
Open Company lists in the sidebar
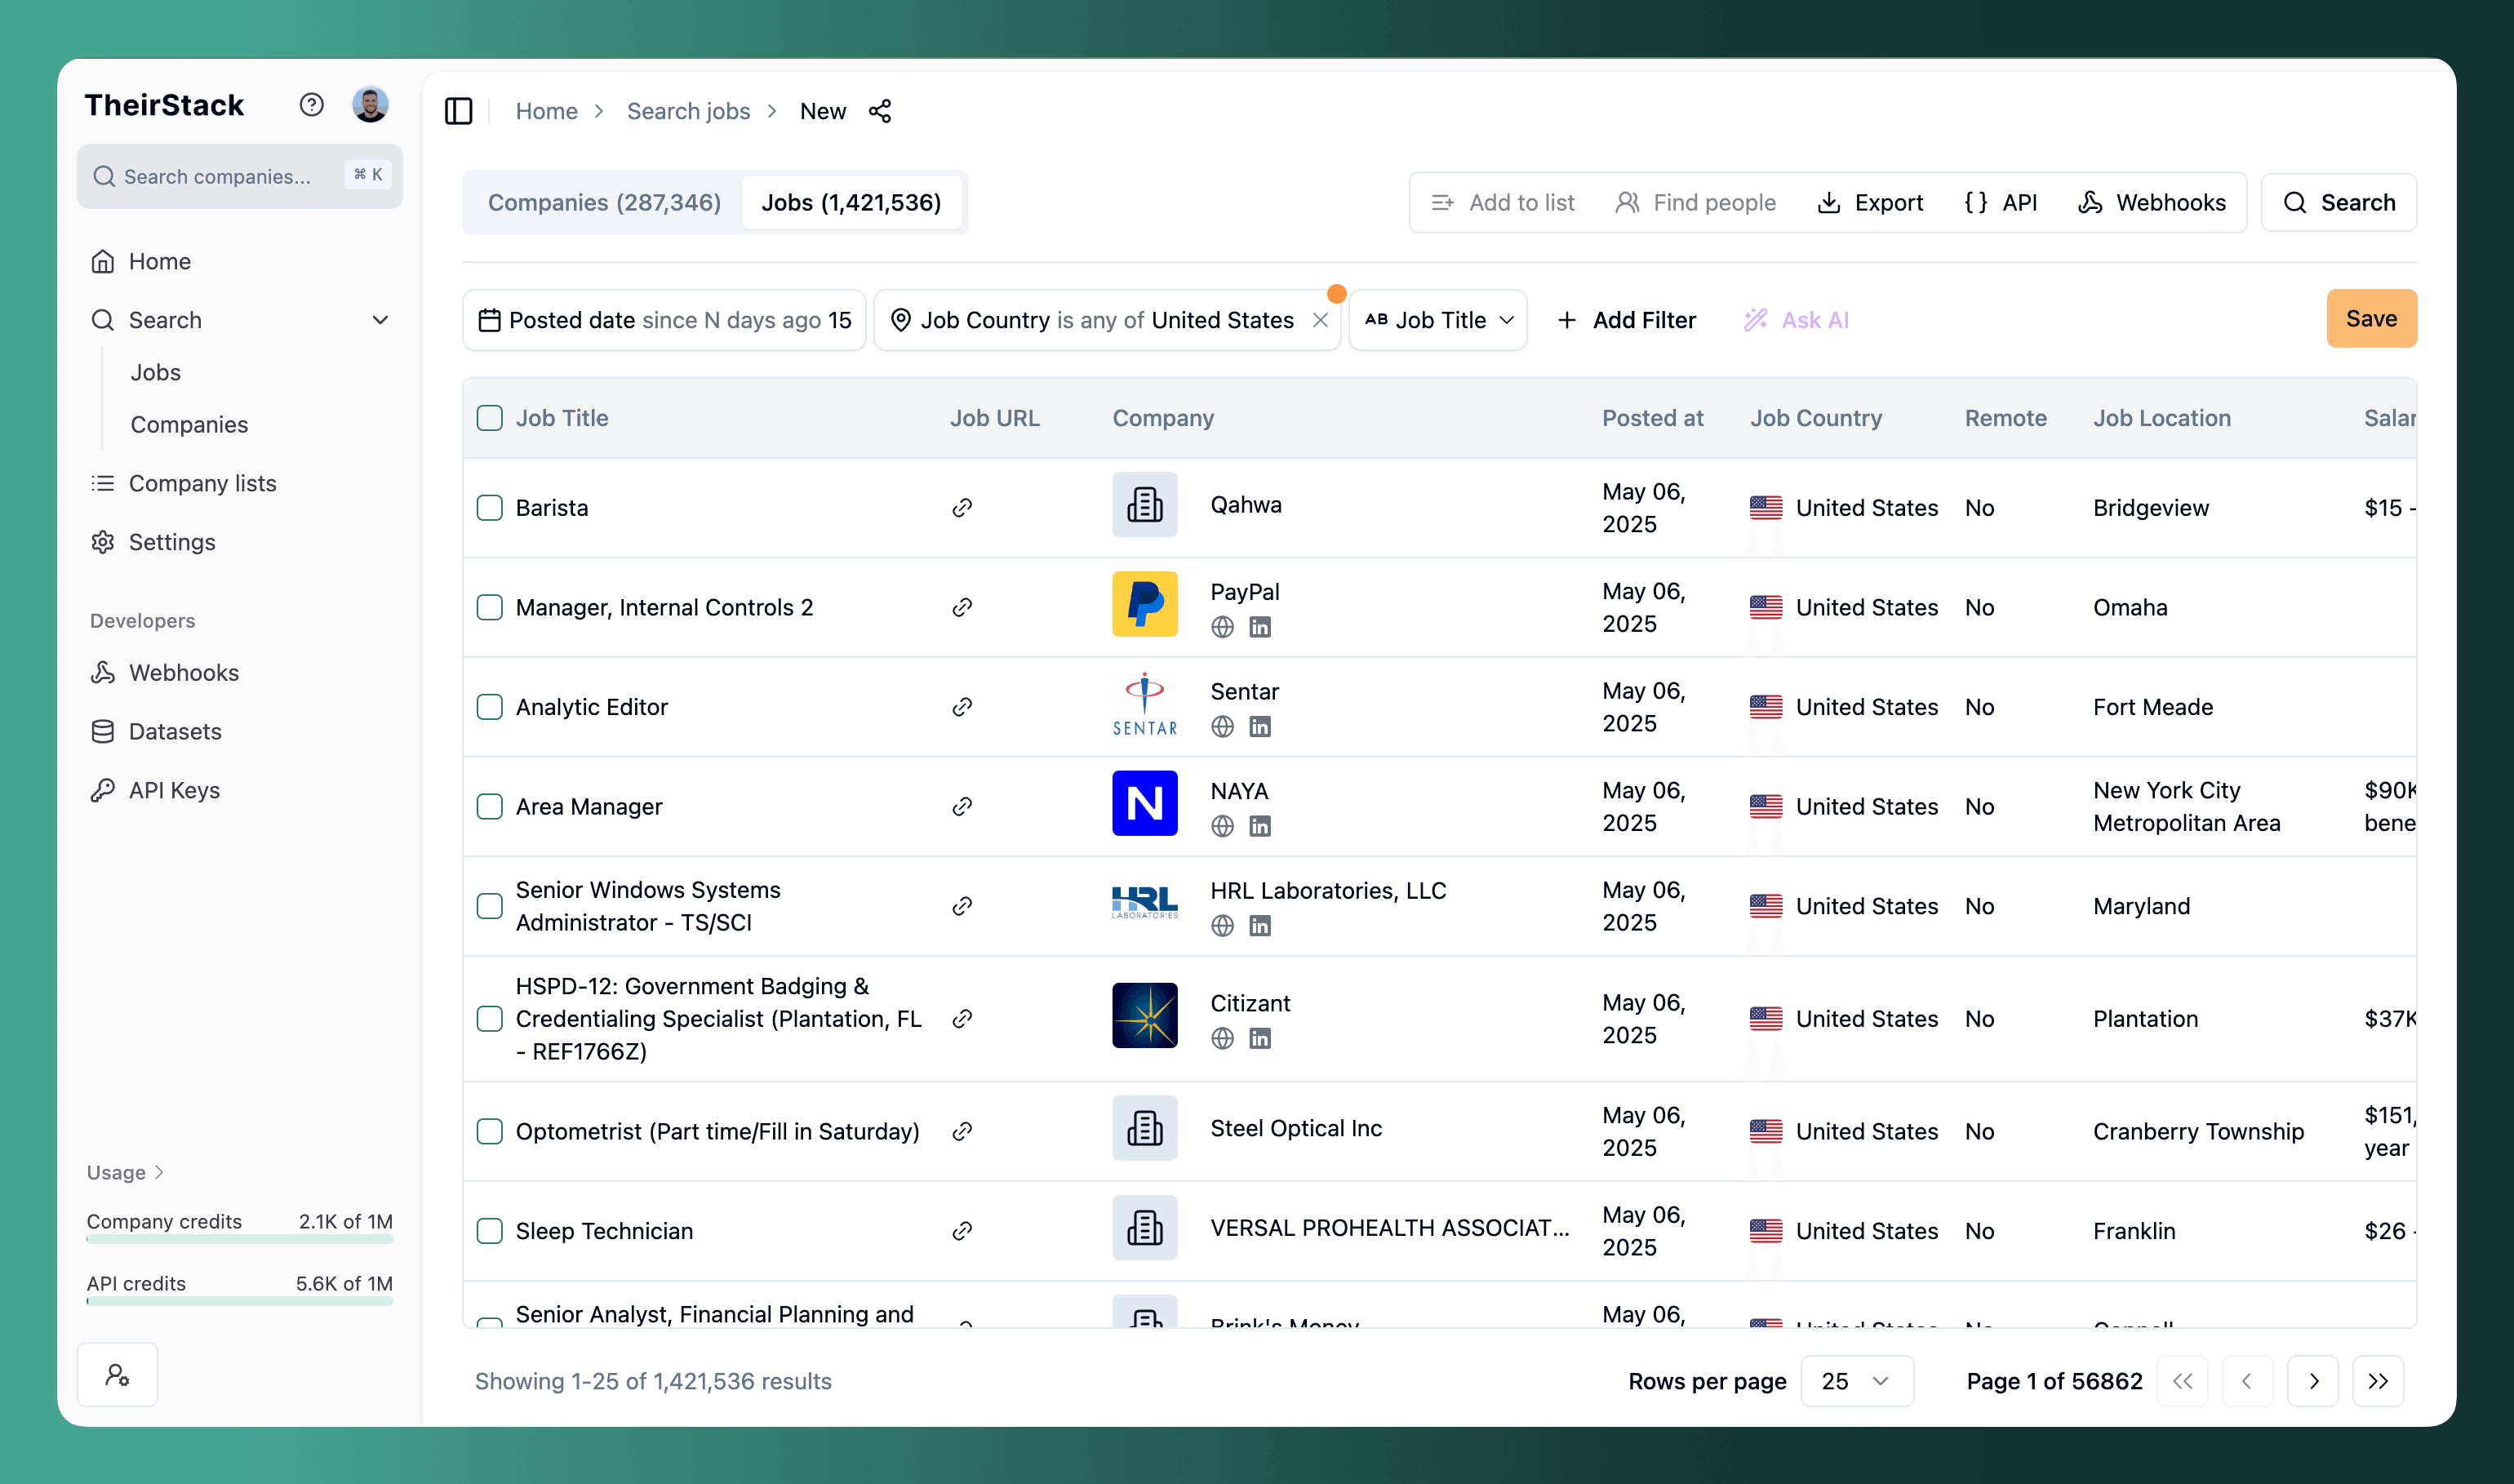coord(202,483)
